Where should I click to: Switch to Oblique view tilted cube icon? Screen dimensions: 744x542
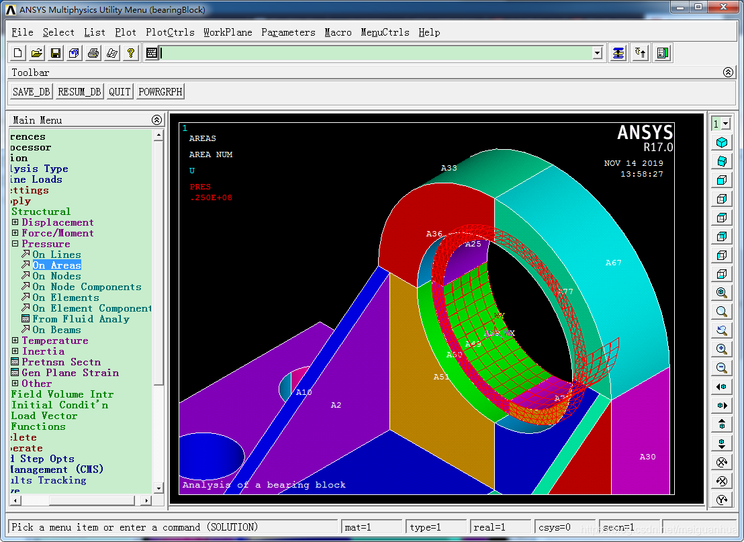tap(722, 161)
